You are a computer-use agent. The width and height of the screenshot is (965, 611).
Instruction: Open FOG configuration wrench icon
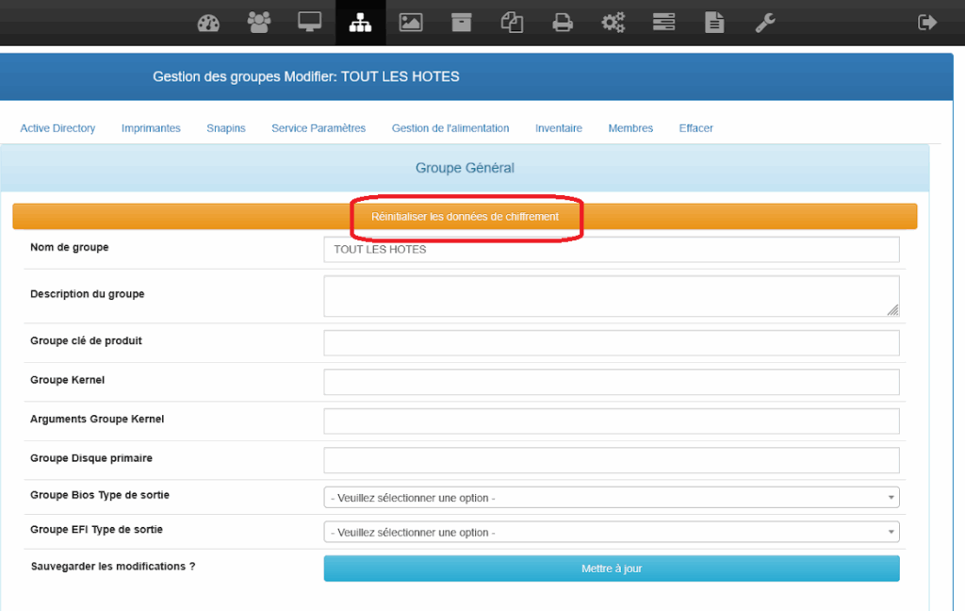point(765,23)
